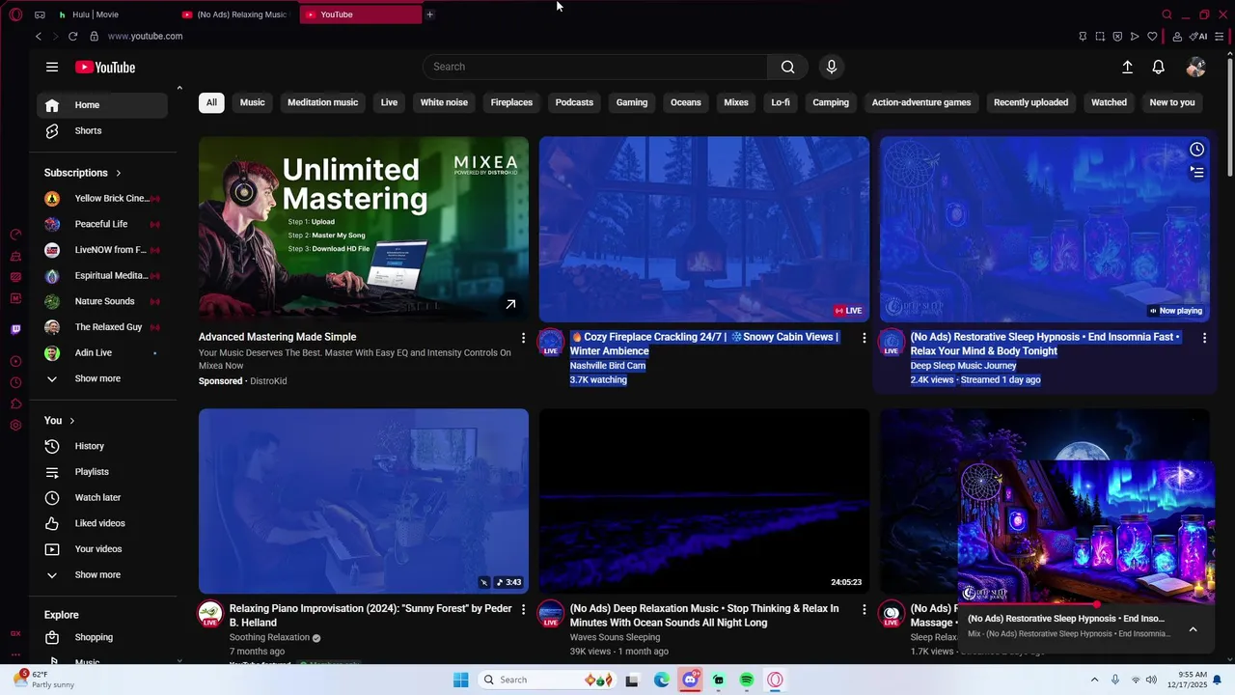Open Opera sidebar extensions cube

(x=15, y=404)
